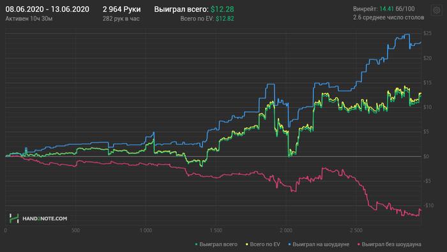447x252 pixels.
Task: Click the date range 08.06.2020 - 13.06.2020
Action: pyautogui.click(x=47, y=9)
